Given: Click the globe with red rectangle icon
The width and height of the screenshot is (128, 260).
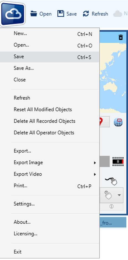Looking at the screenshot, I should coord(118,122).
